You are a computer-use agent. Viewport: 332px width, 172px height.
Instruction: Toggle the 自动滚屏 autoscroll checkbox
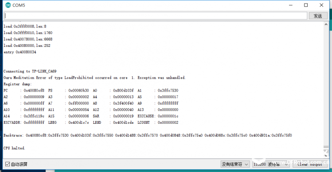pos(8,164)
